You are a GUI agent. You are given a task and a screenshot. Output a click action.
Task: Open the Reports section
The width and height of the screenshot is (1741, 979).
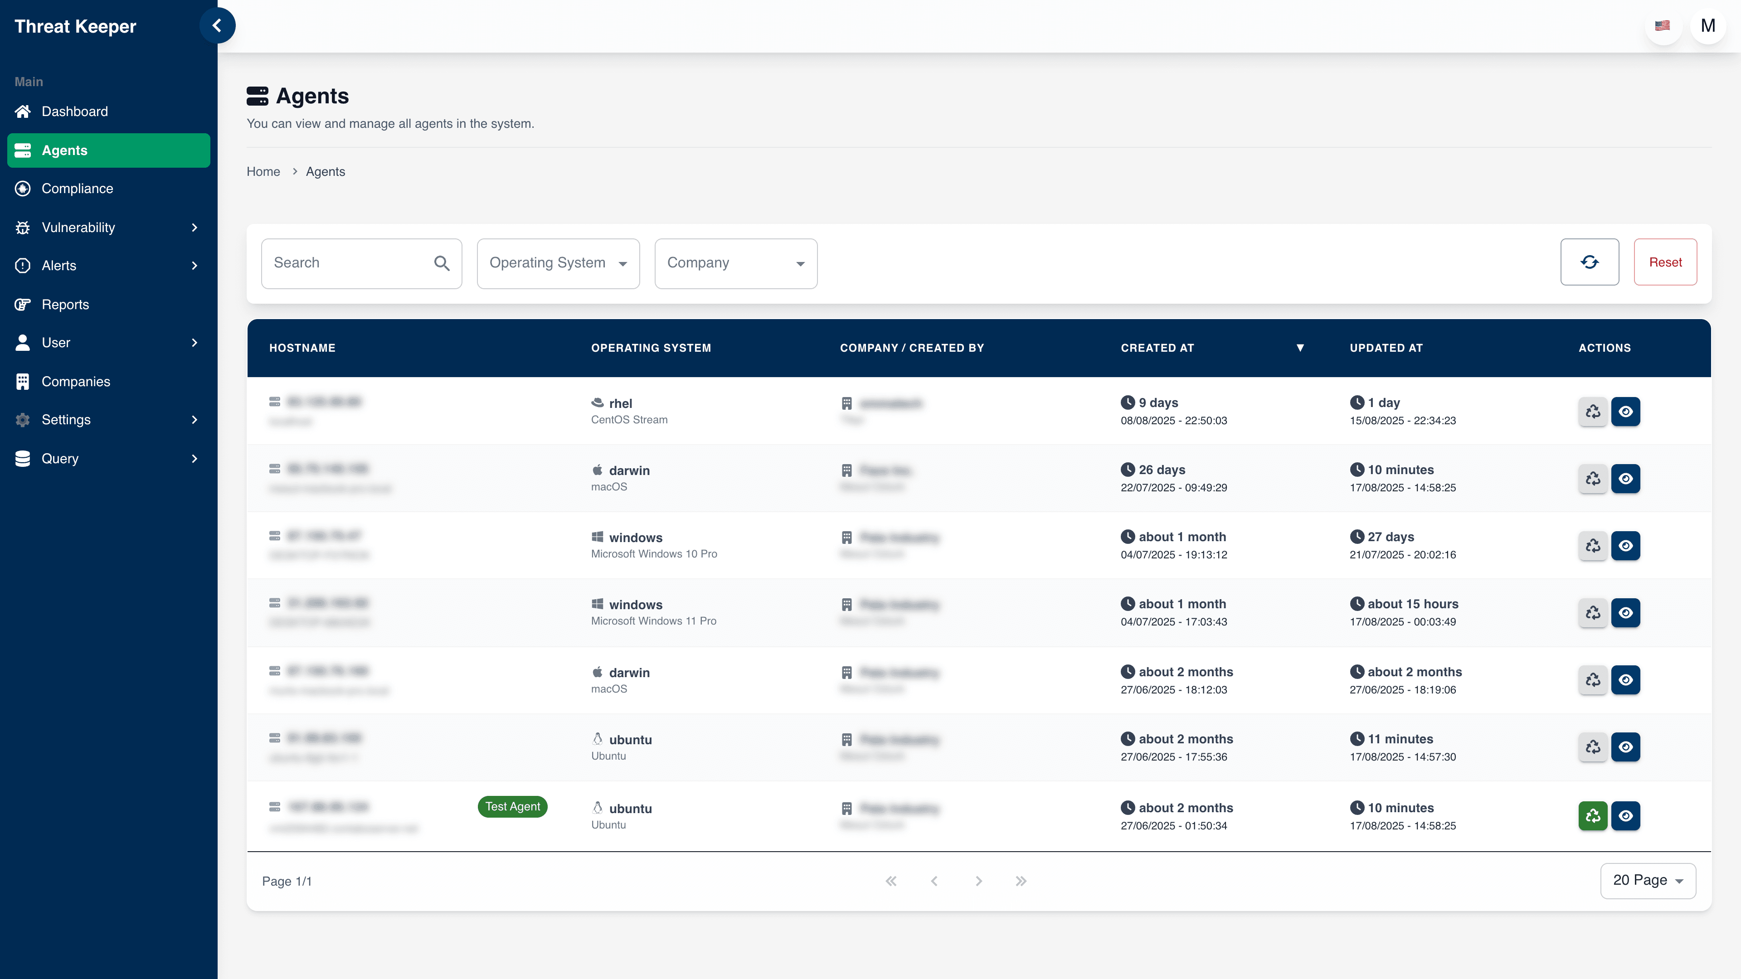pyautogui.click(x=66, y=304)
